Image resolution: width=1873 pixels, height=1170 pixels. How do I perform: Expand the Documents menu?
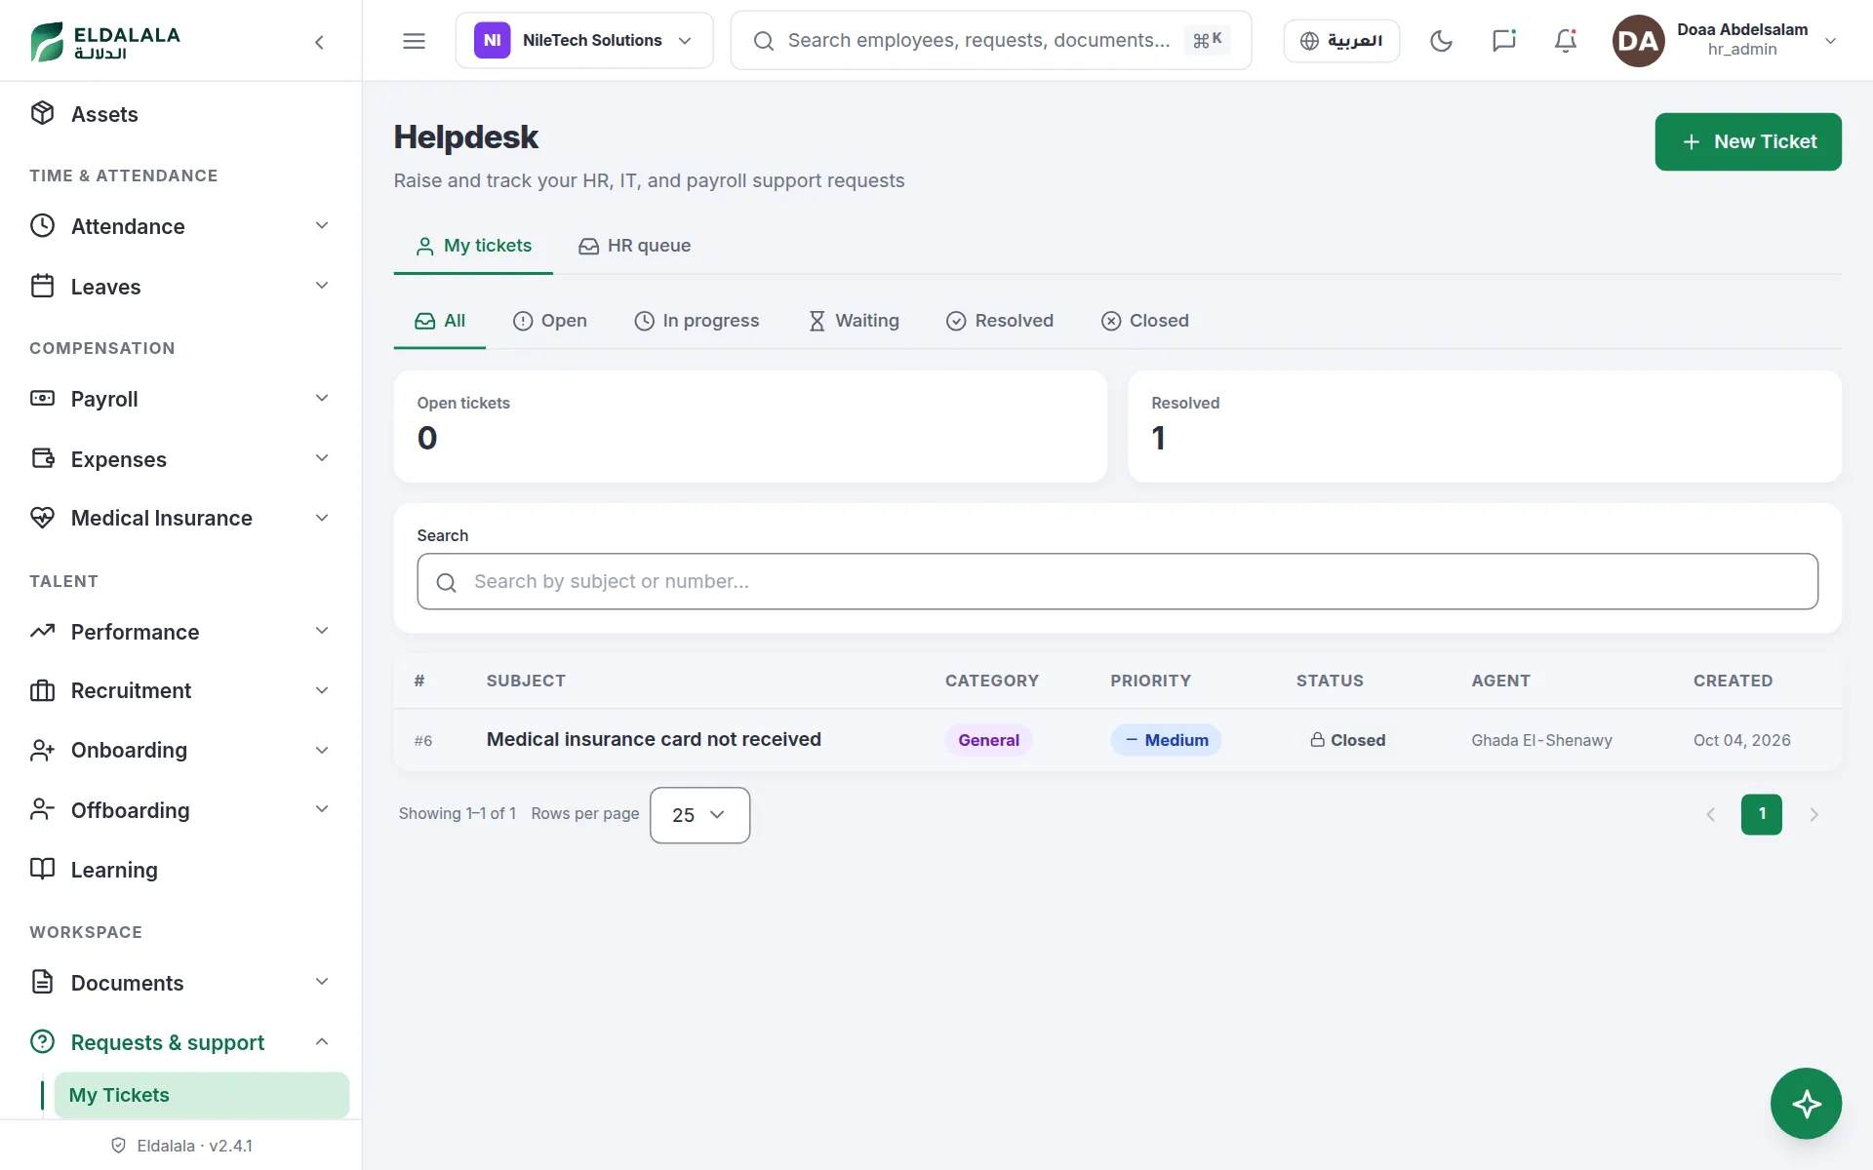point(180,983)
